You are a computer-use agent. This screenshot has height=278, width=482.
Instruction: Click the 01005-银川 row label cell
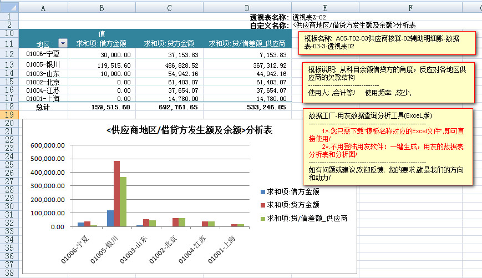point(43,65)
